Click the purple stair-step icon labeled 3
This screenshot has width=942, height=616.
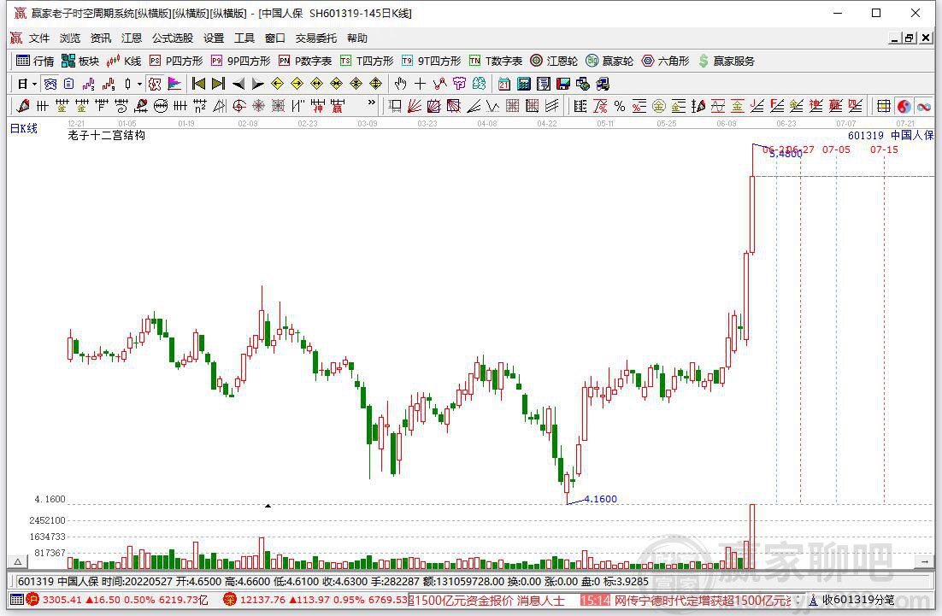coord(89,84)
